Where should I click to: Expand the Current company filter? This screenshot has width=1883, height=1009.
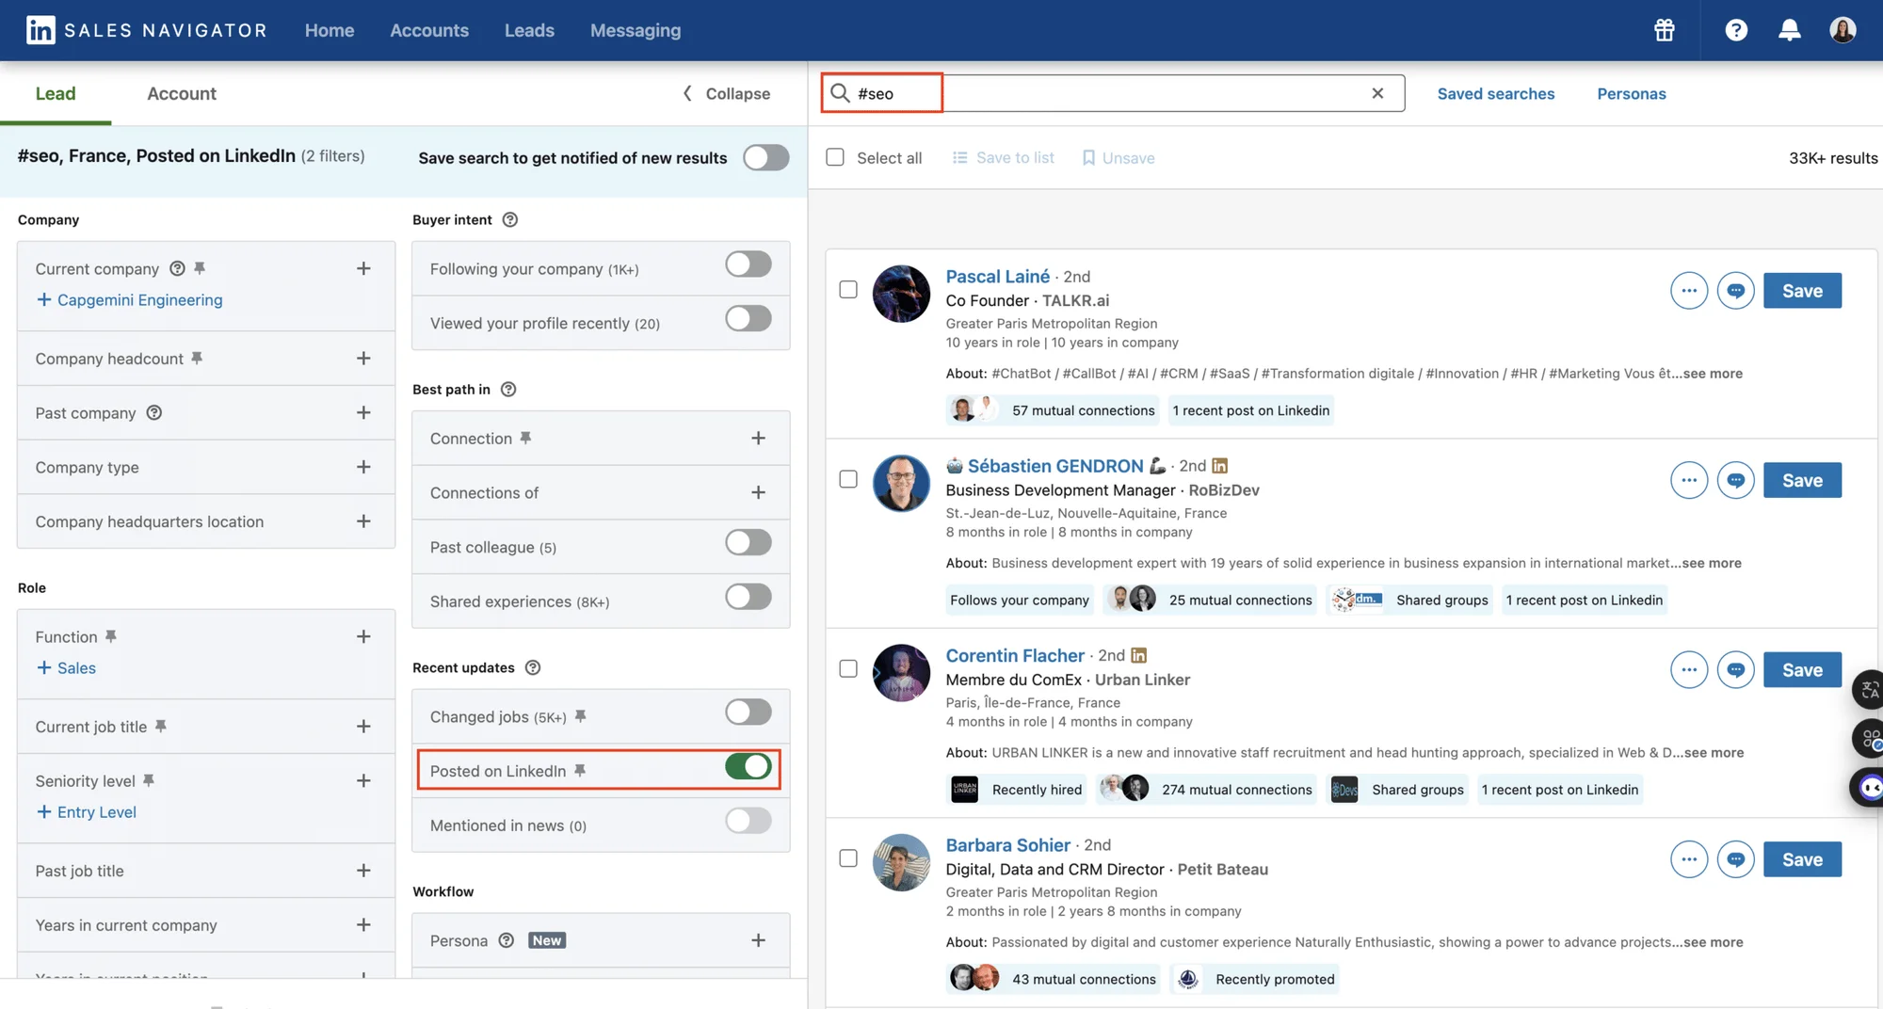point(363,268)
